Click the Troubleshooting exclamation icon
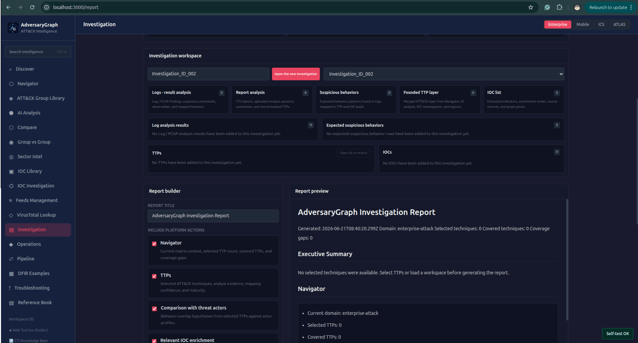 pos(10,288)
